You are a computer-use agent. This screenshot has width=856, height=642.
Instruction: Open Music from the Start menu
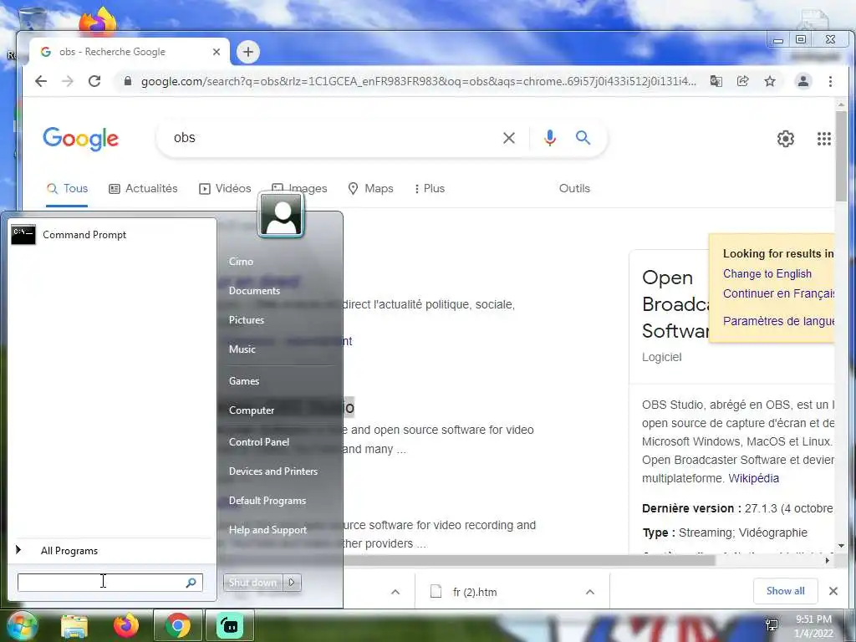242,349
